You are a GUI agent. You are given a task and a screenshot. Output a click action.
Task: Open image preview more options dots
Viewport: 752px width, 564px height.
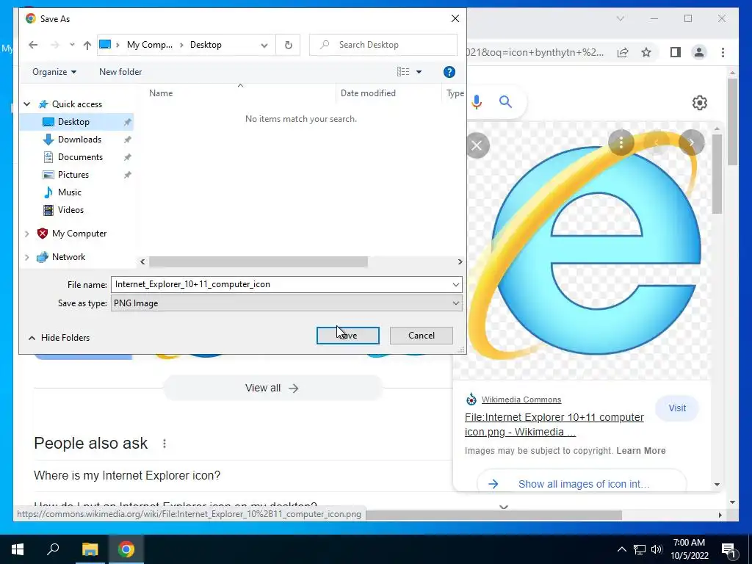(621, 142)
